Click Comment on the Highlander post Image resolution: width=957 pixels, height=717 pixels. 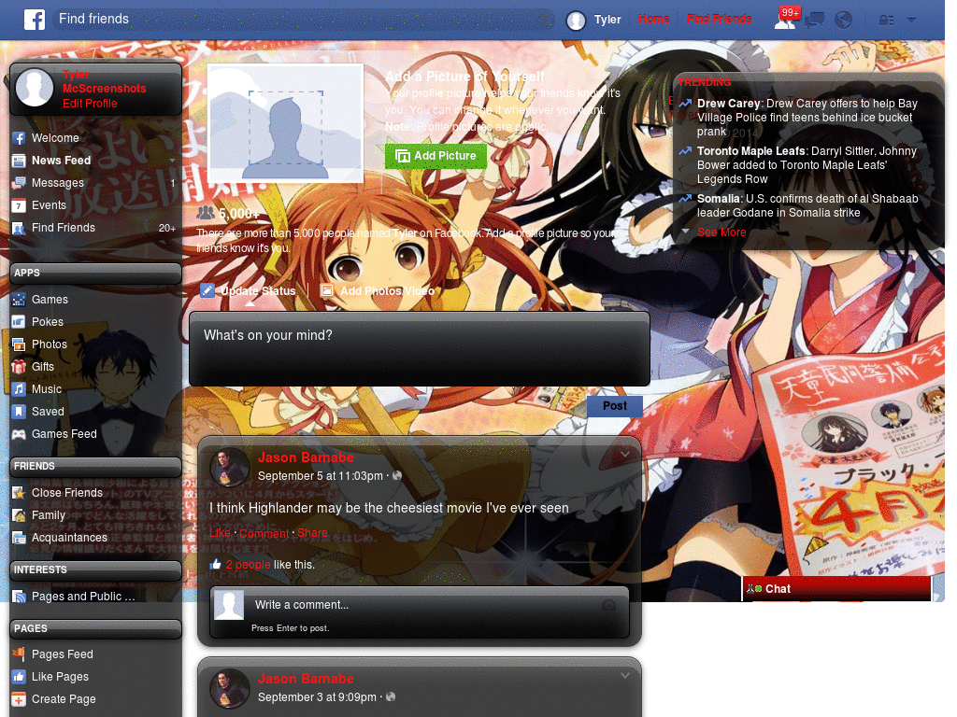(x=264, y=533)
